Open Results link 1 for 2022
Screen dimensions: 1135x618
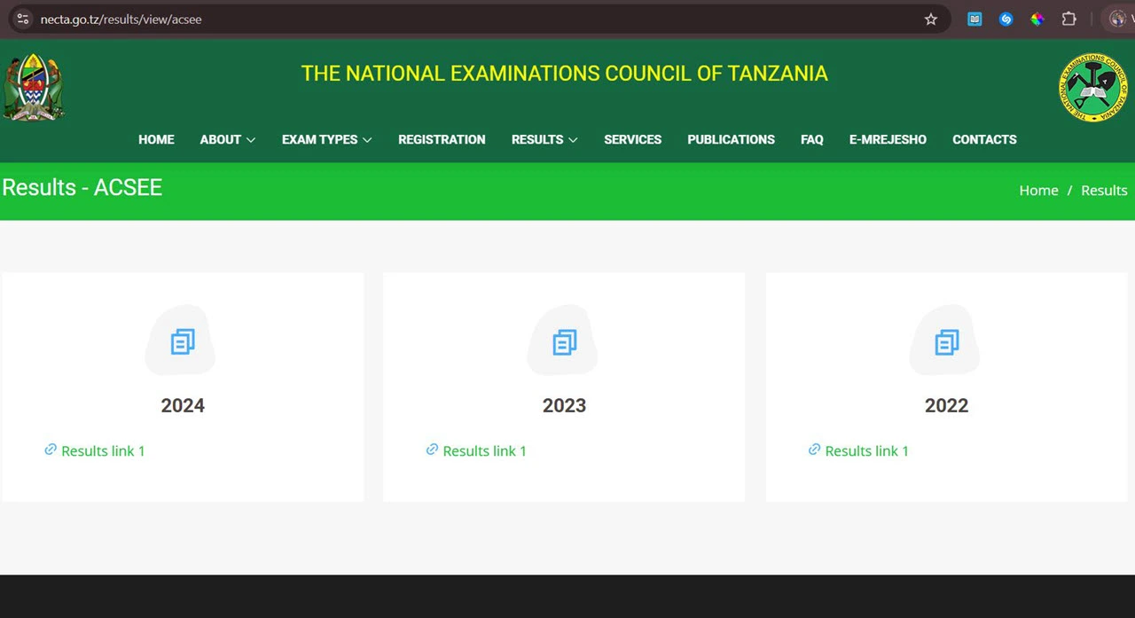(x=866, y=450)
